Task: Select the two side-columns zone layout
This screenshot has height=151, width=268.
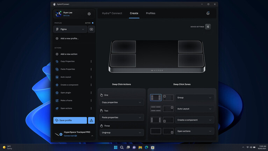Action: (x=156, y=120)
